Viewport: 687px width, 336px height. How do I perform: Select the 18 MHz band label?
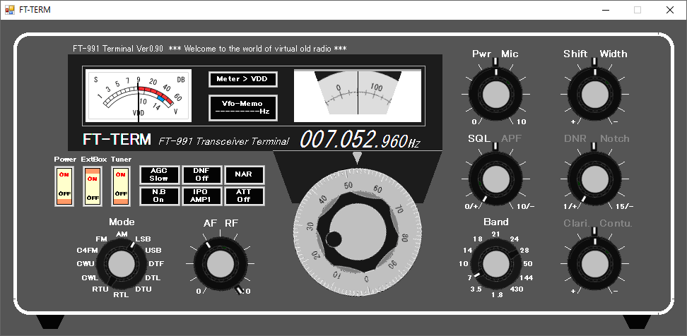478,239
